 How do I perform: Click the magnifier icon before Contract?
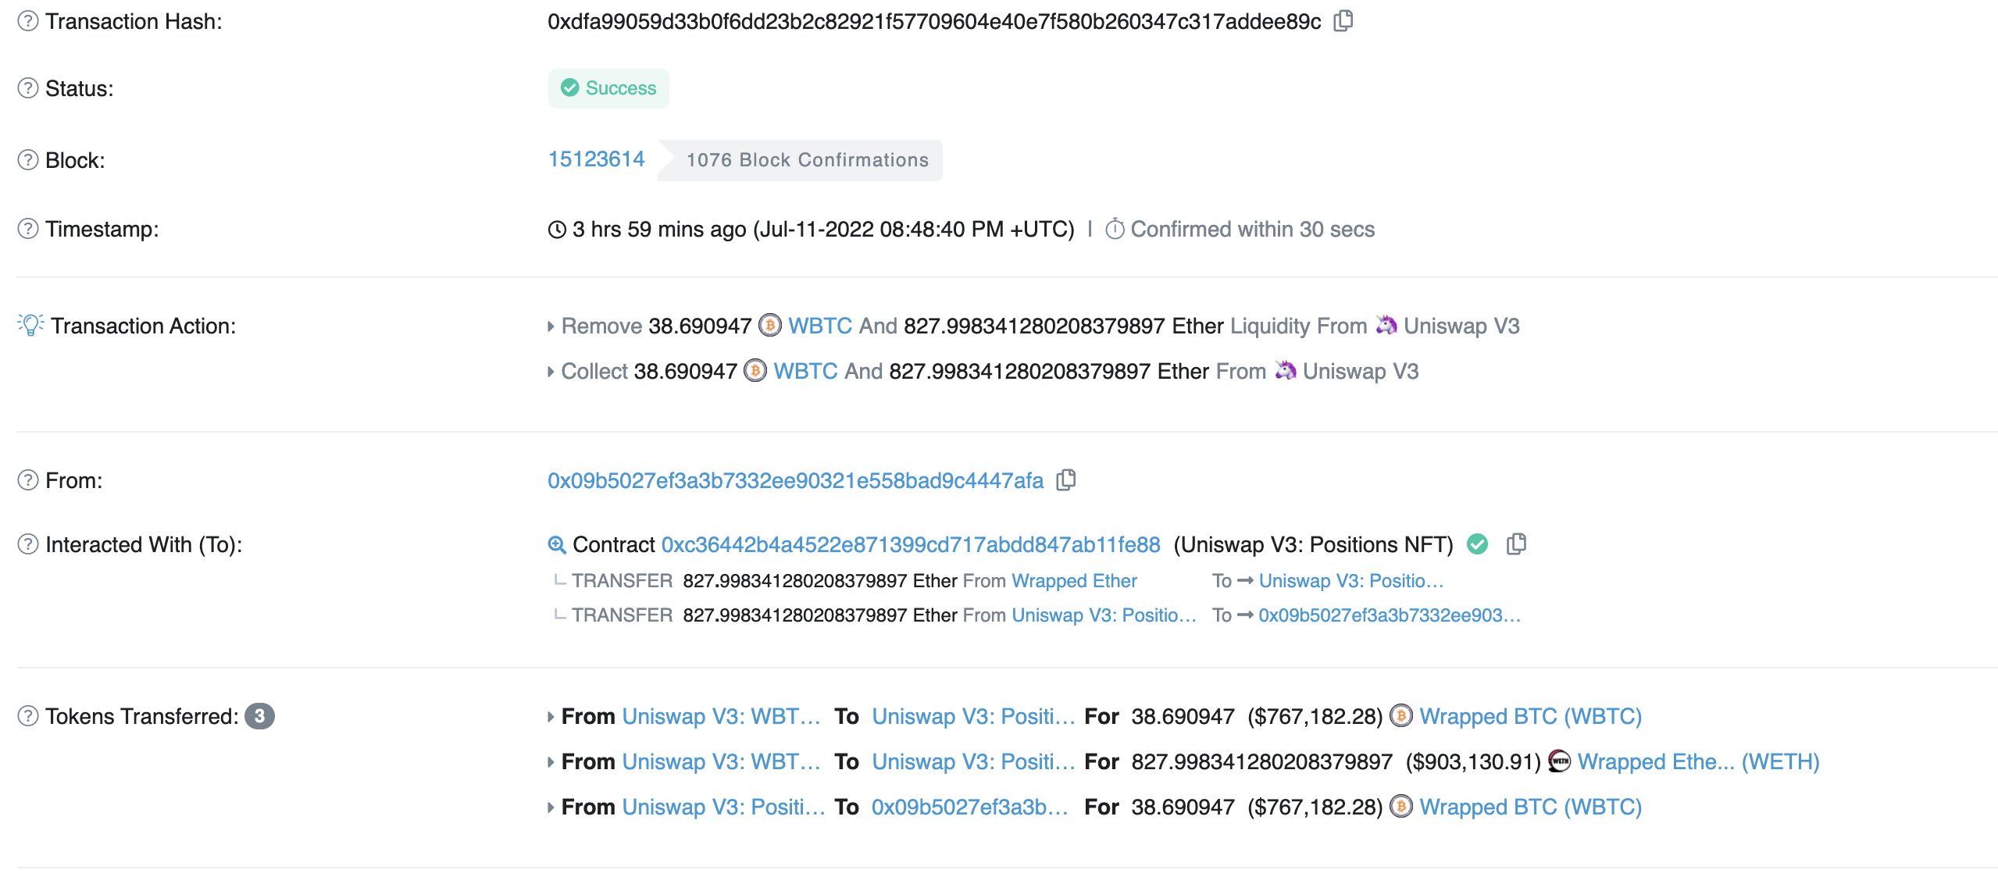557,544
